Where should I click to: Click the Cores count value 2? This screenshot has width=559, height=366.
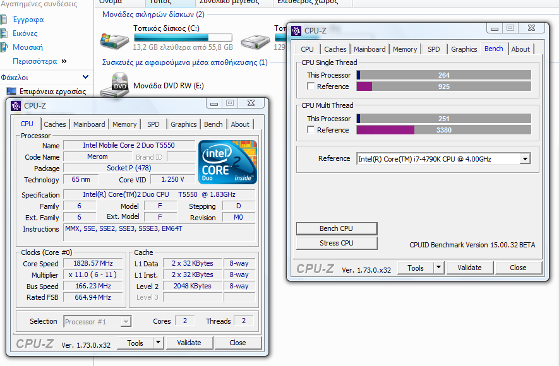point(185,321)
